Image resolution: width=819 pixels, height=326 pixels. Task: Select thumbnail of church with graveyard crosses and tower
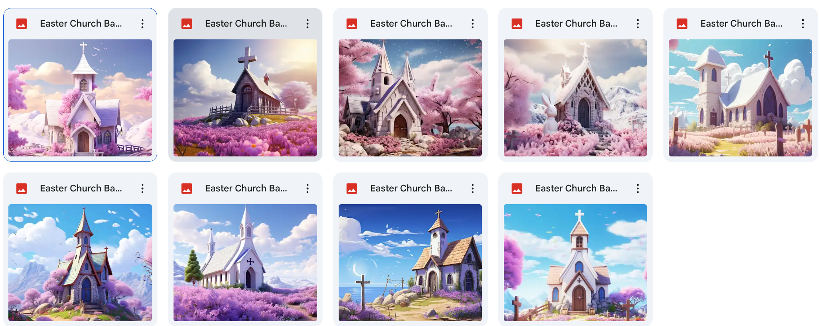[740, 98]
